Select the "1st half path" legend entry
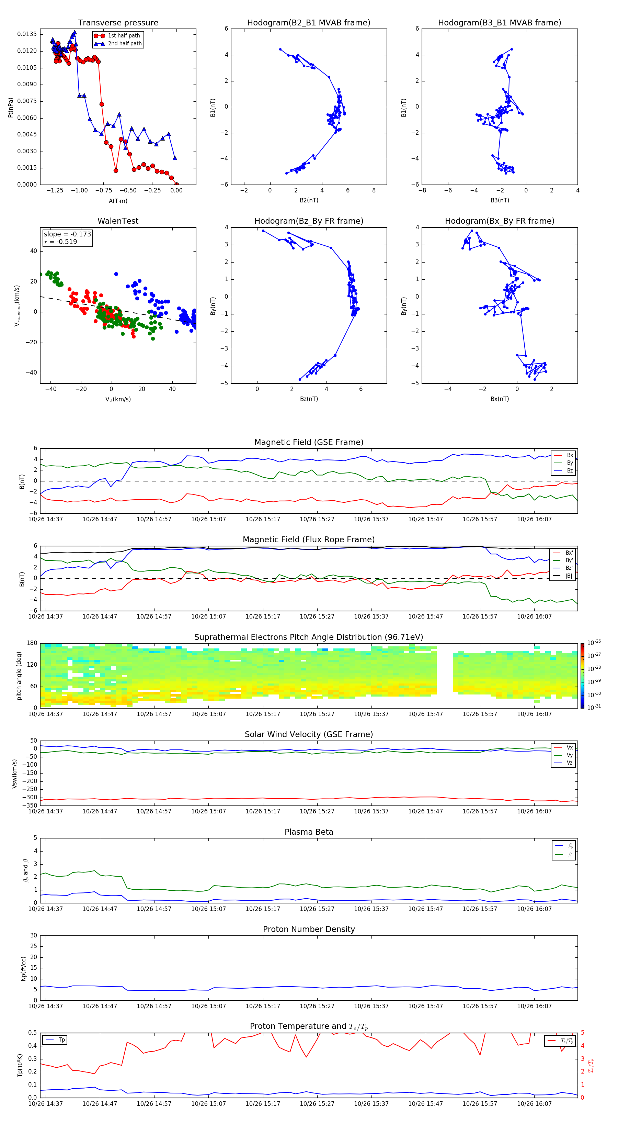 (x=117, y=36)
